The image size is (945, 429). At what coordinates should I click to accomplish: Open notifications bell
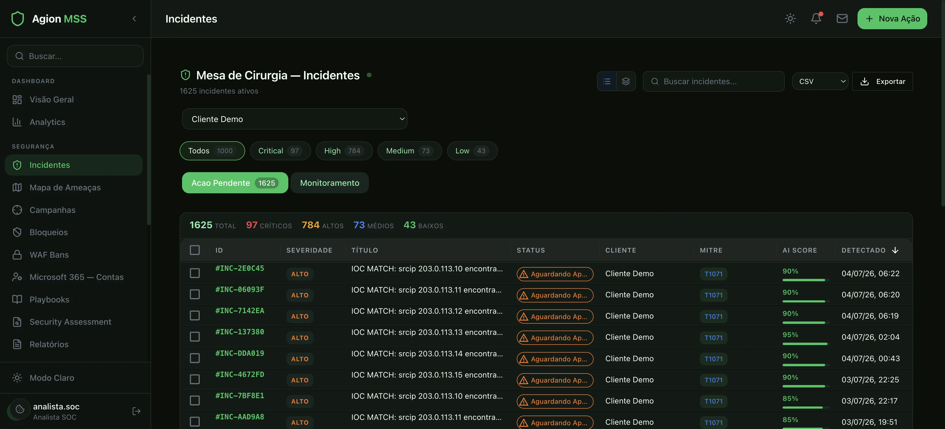click(x=816, y=19)
